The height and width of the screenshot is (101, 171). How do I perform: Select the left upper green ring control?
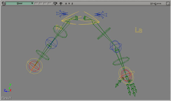[x=60, y=32]
